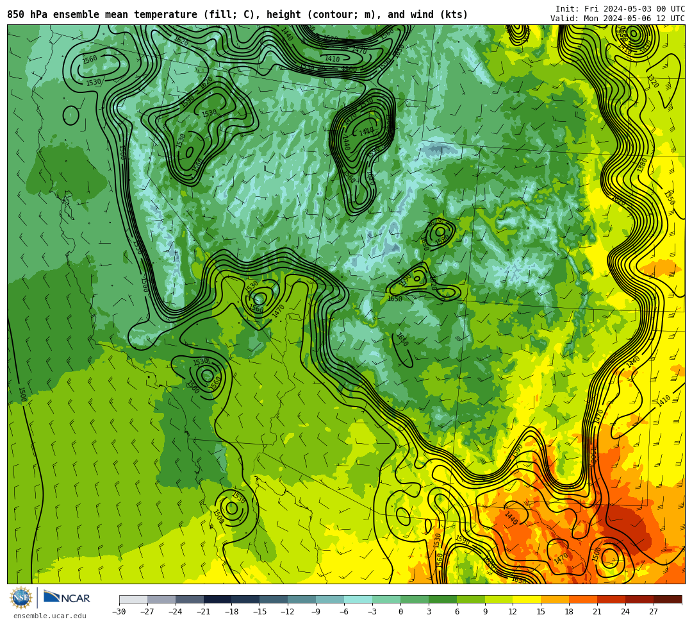This screenshot has width=692, height=624.
Task: Click the −6 colorbar tick label
Action: coord(344,612)
